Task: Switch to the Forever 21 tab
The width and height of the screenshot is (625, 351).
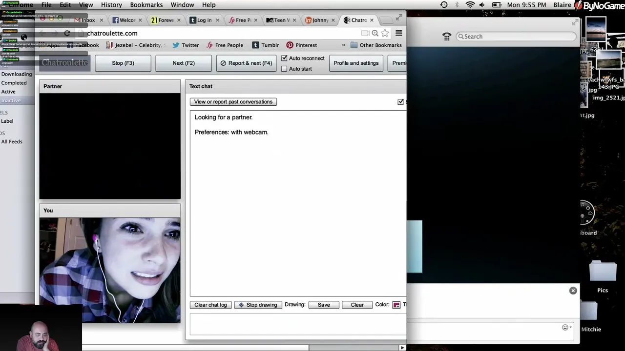Action: pyautogui.click(x=165, y=20)
